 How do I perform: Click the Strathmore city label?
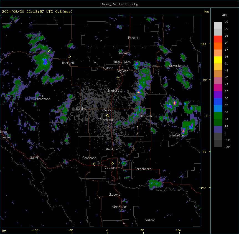pyautogui.click(x=143, y=169)
